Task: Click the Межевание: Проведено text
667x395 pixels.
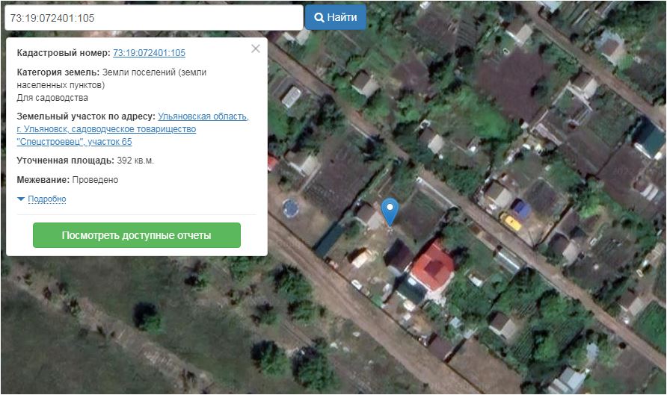Action: (x=67, y=180)
